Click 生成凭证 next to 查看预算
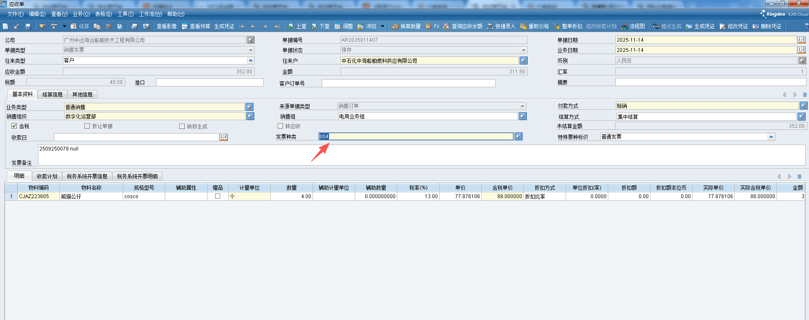This screenshot has height=320, width=809. point(224,26)
